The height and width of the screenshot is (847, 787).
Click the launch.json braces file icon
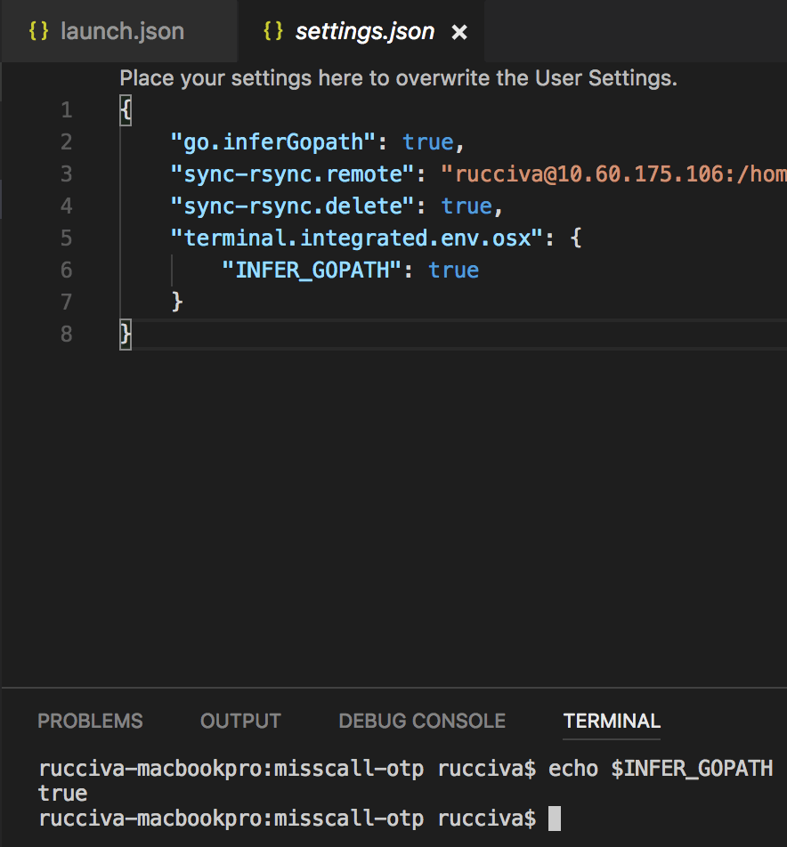[38, 31]
